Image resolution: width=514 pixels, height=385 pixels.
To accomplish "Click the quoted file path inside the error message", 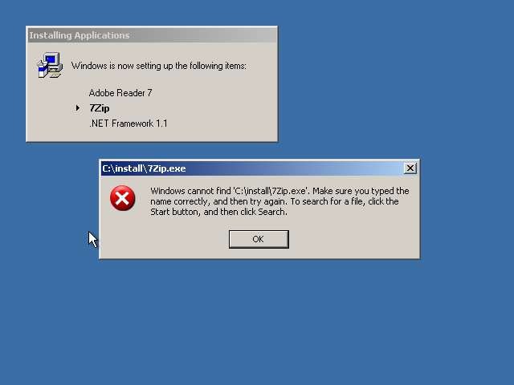I will pyautogui.click(x=271, y=191).
